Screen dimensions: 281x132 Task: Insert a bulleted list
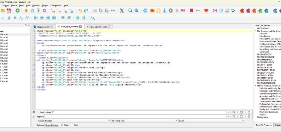click(62, 17)
